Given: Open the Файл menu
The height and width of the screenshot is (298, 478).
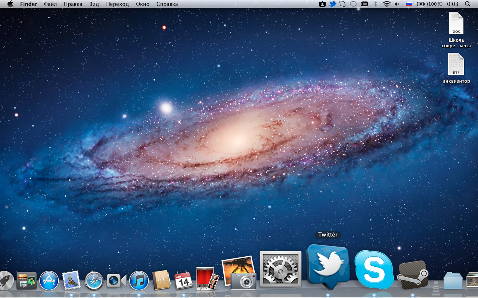Looking at the screenshot, I should pyautogui.click(x=50, y=4).
